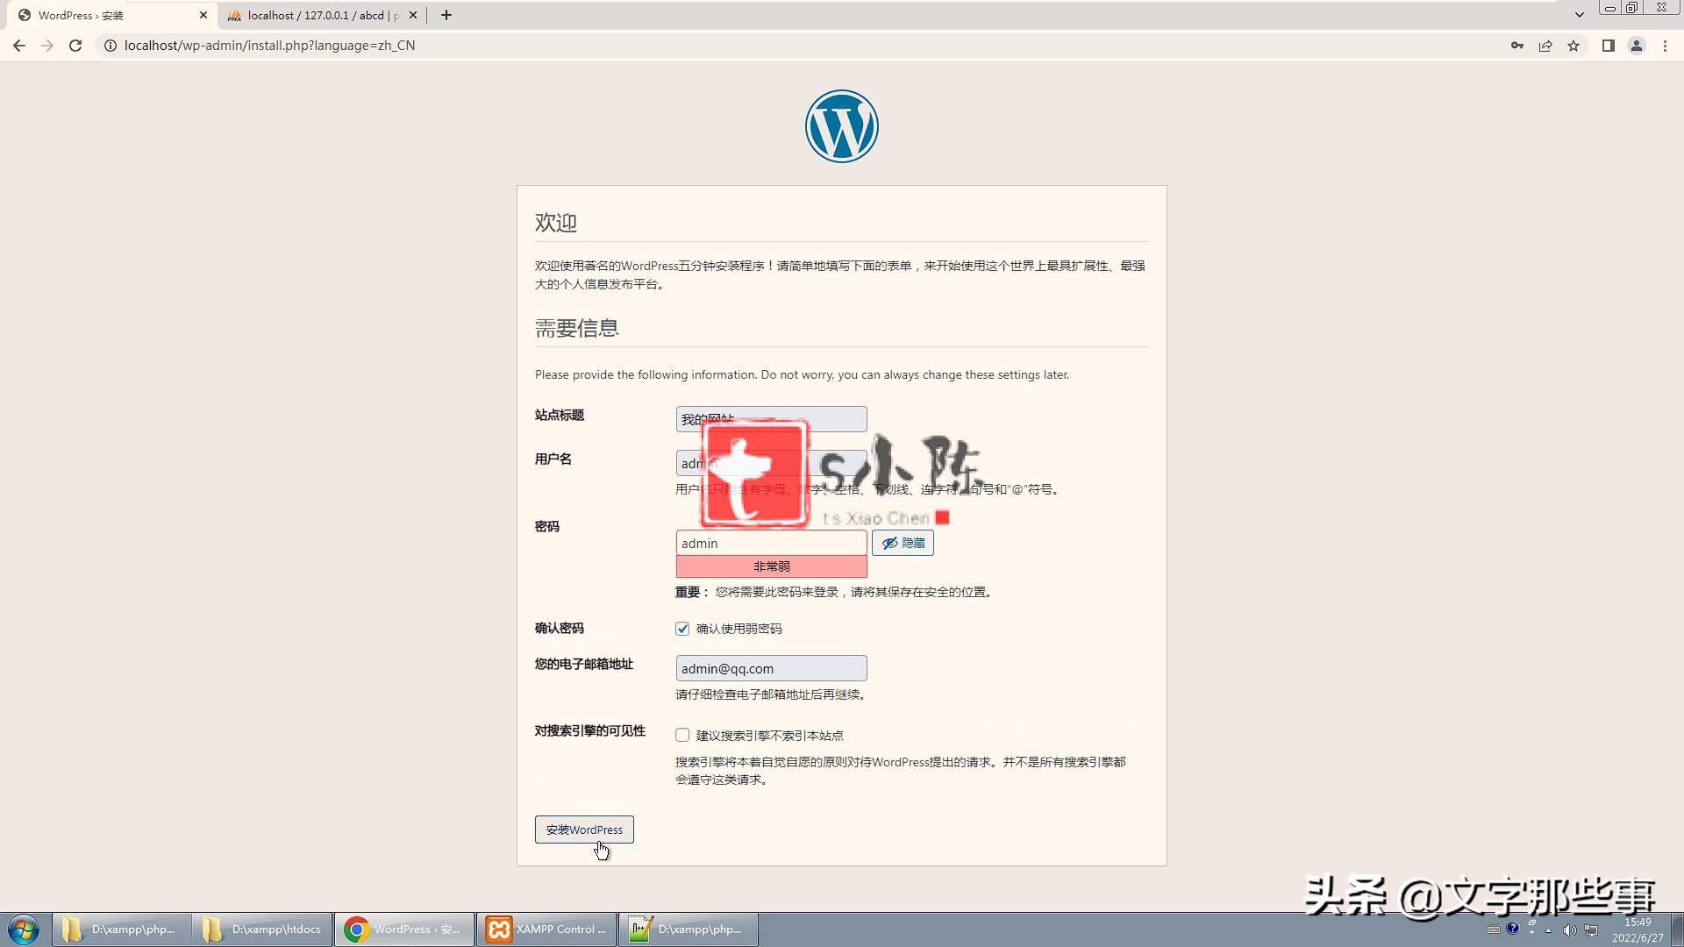Image resolution: width=1684 pixels, height=947 pixels.
Task: Open Chrome three-dot menu
Action: [1665, 46]
